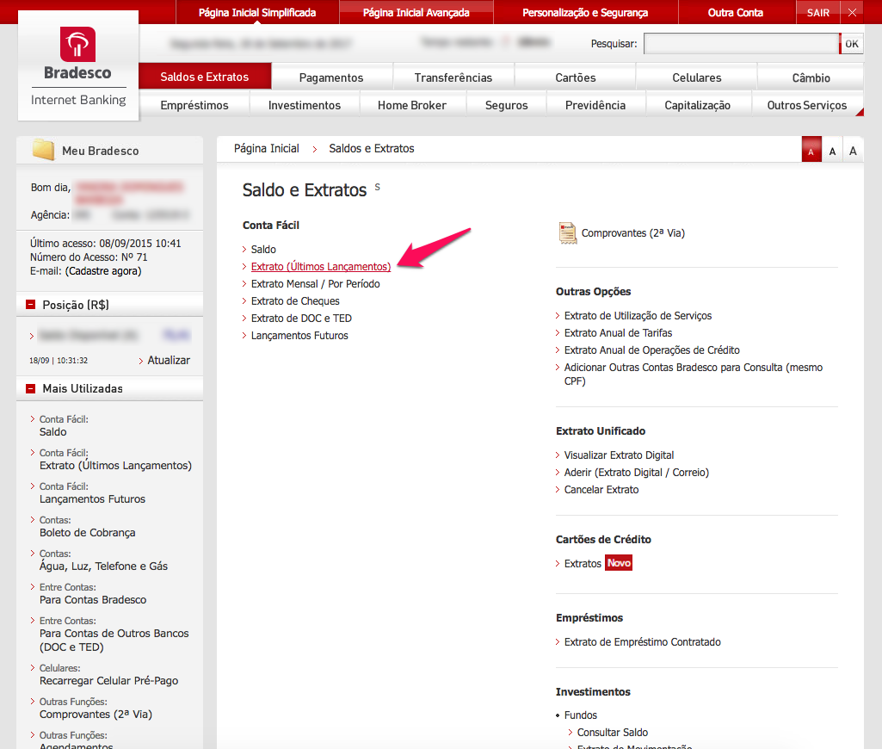Select the small font size A button

tap(811, 151)
